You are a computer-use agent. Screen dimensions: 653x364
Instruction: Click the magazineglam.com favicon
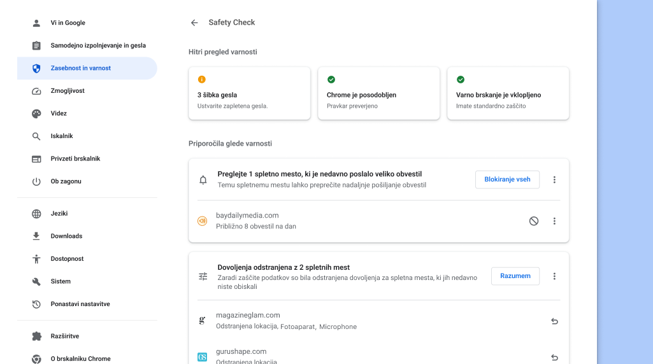point(202,320)
